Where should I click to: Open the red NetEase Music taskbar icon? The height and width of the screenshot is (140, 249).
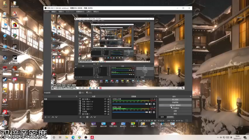(x=92, y=137)
